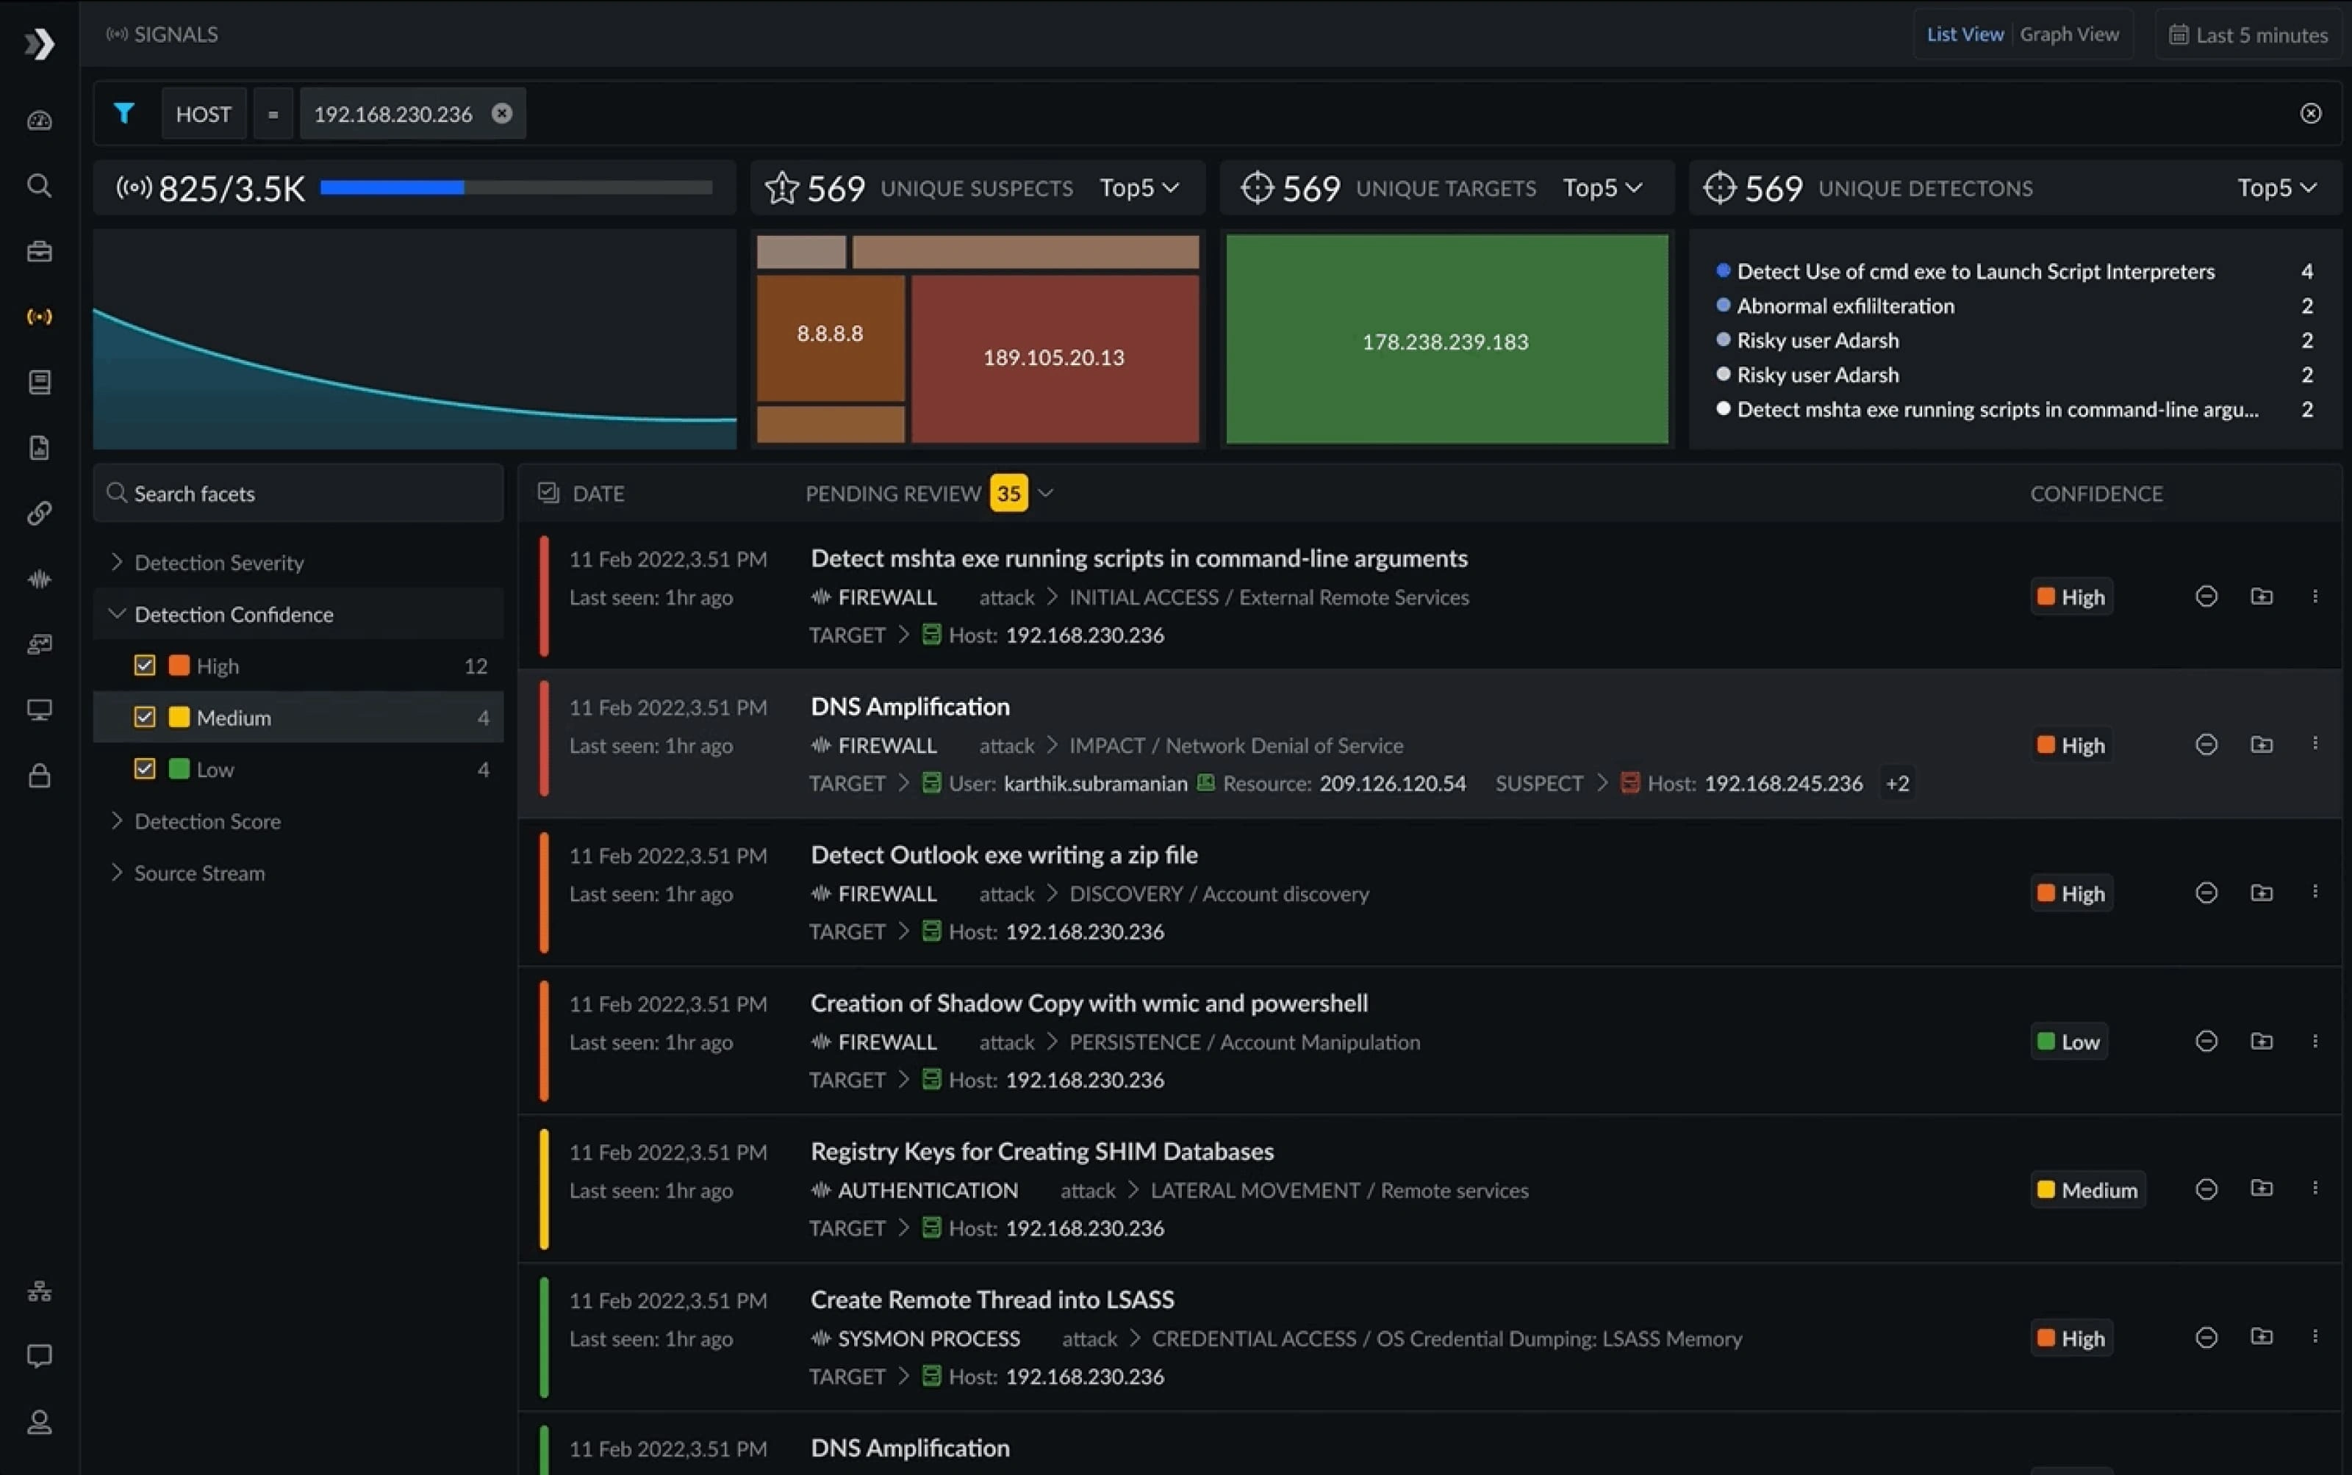
Task: Open more options for mshta exe signal
Action: [2315, 596]
